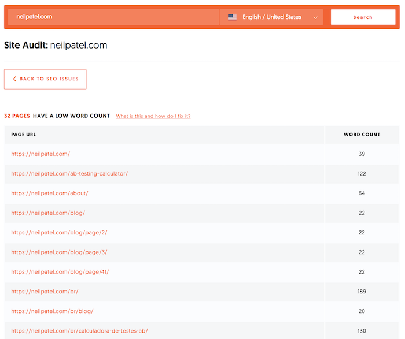
Task: Select word count value 64
Action: tap(362, 193)
